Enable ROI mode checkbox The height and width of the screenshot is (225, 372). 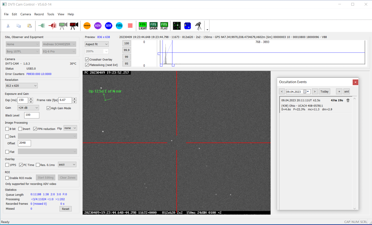7,178
